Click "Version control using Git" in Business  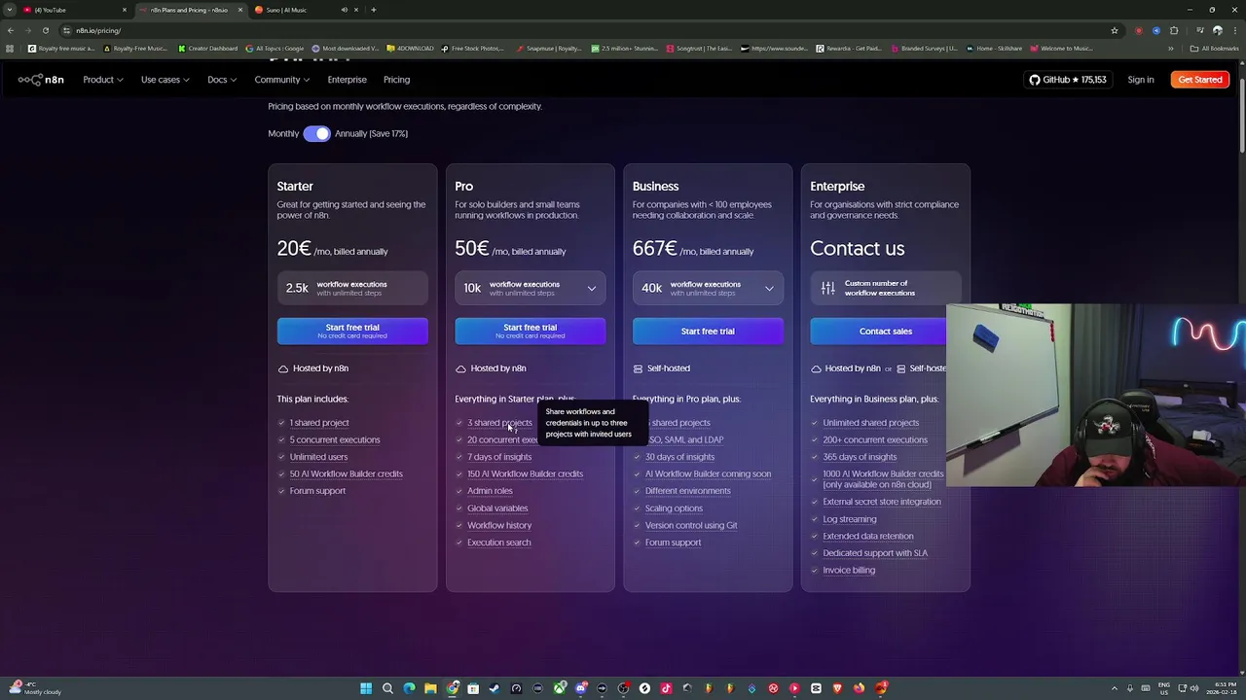691,525
